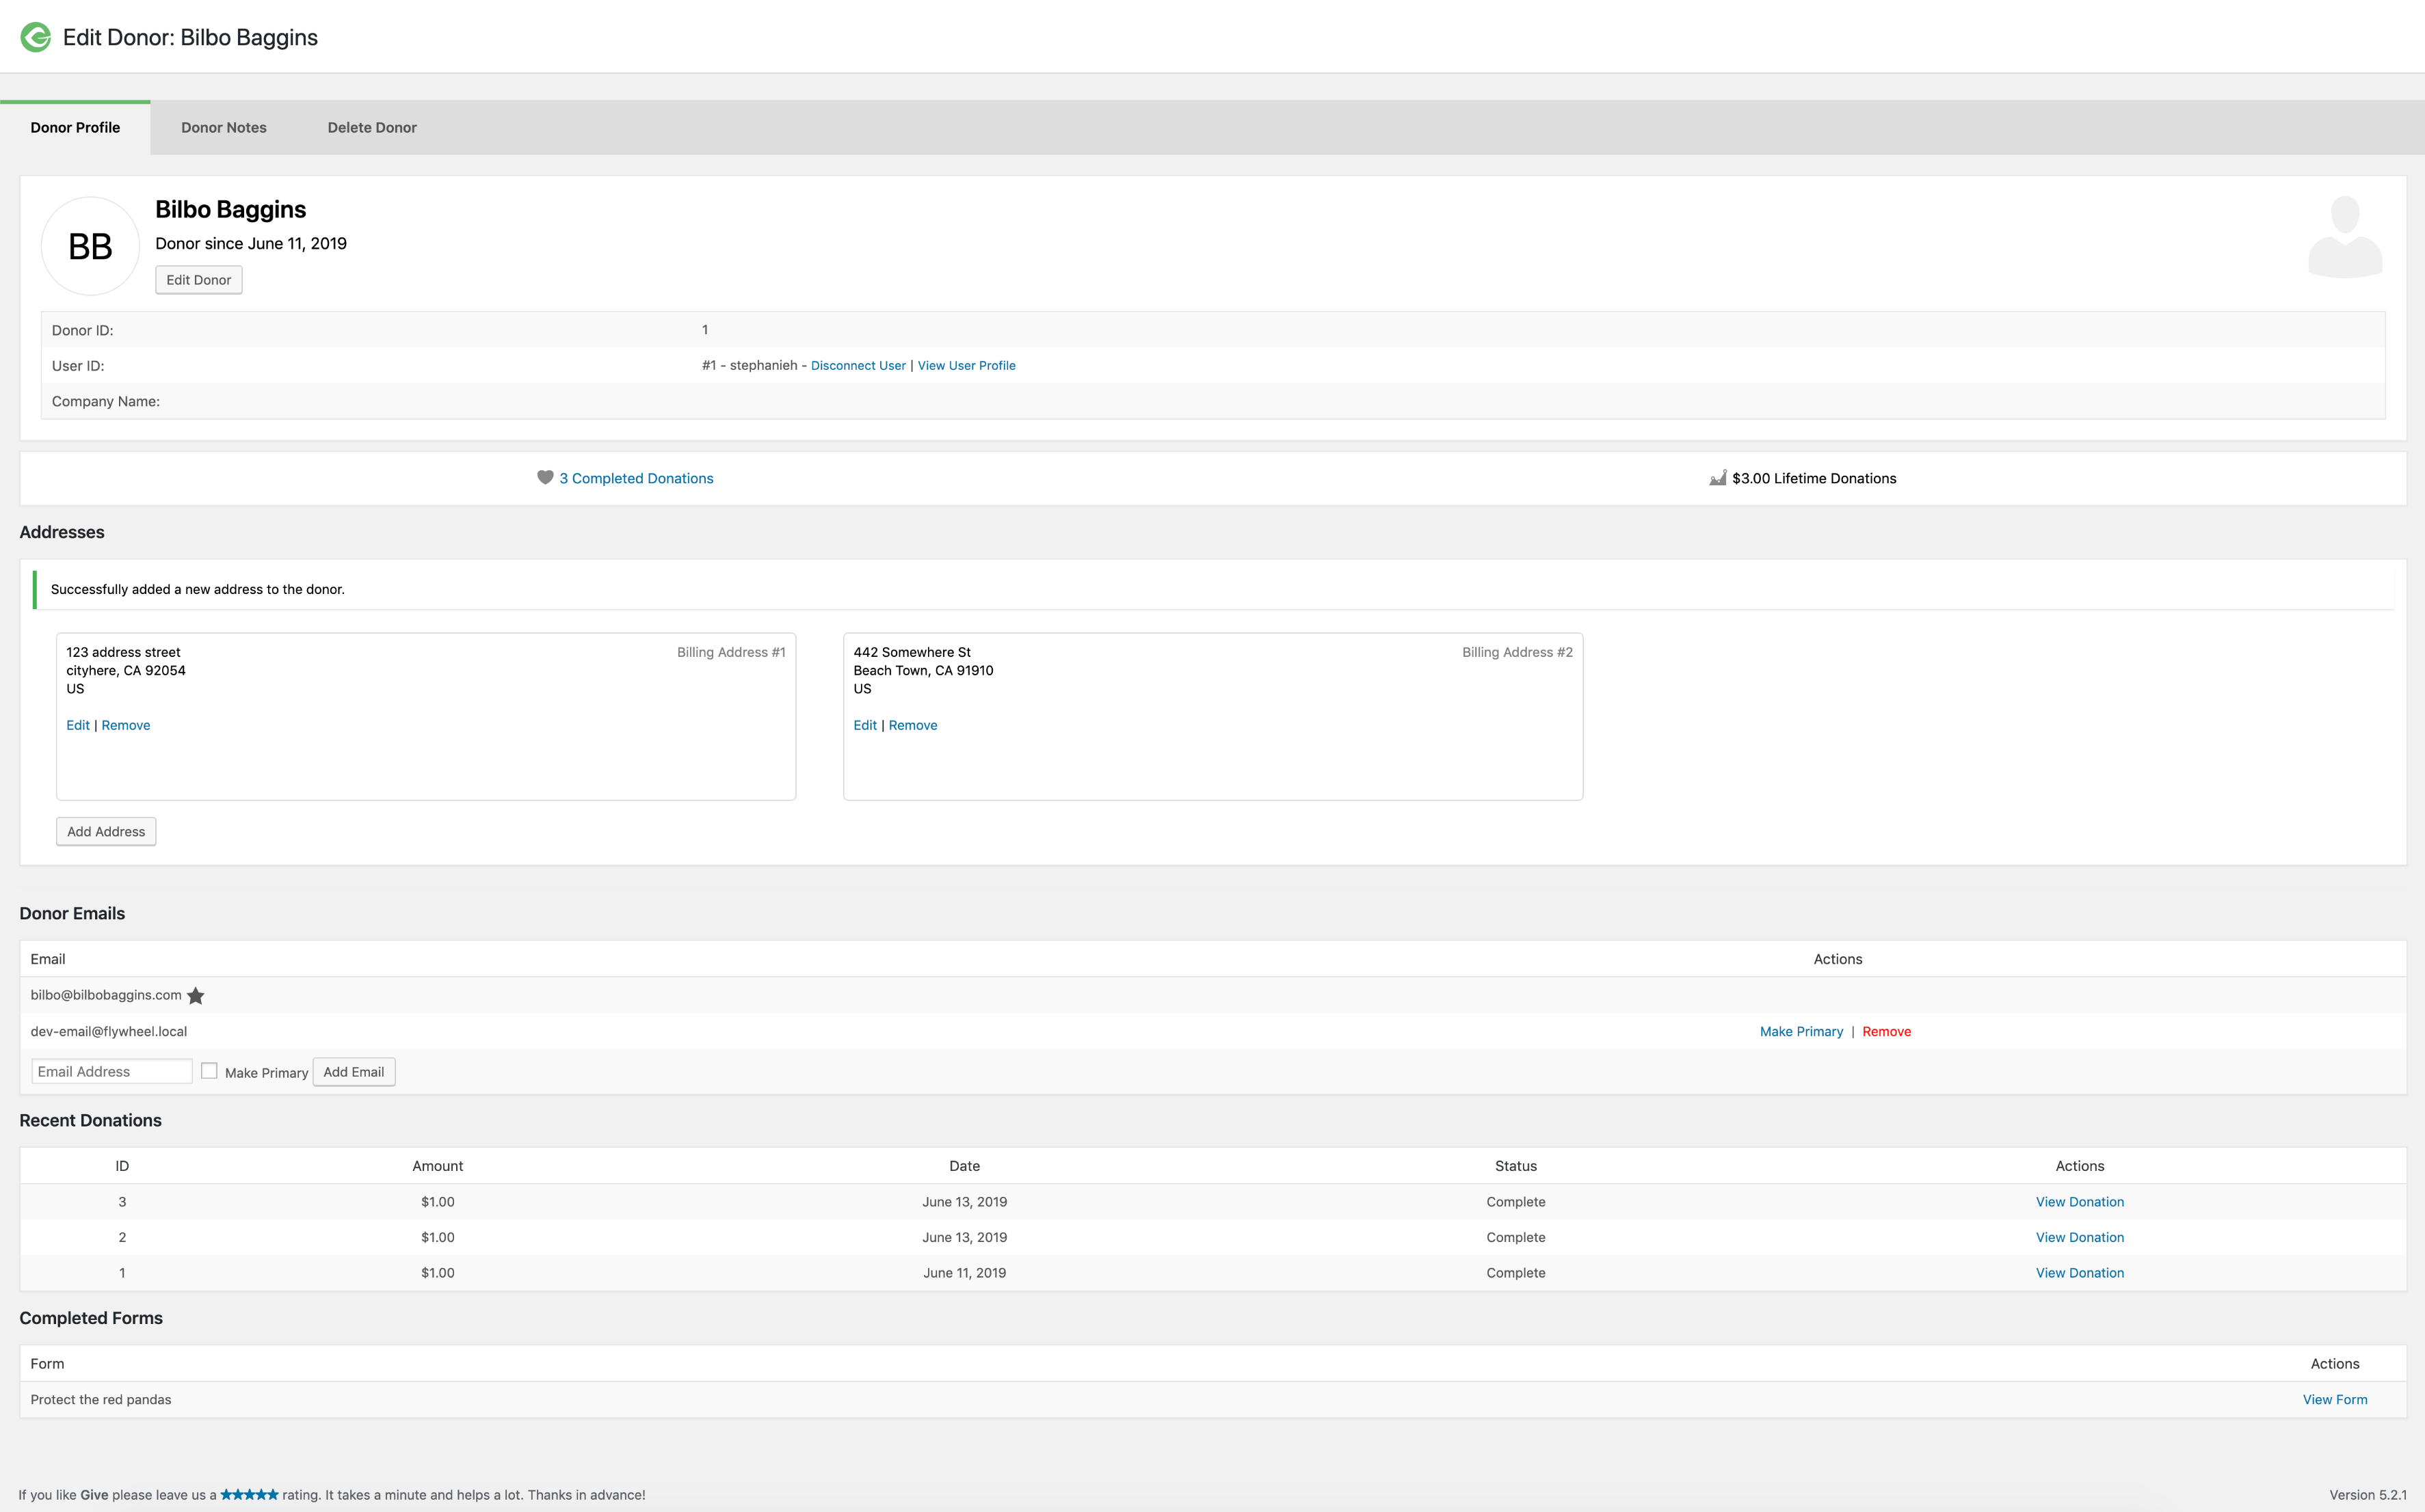Click the chart icon next to lifetime donations
This screenshot has width=2425, height=1512.
coord(1720,478)
